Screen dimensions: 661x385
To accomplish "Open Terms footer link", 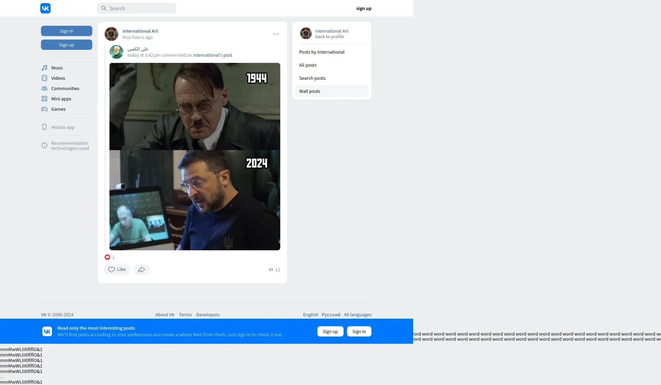I will click(x=185, y=315).
